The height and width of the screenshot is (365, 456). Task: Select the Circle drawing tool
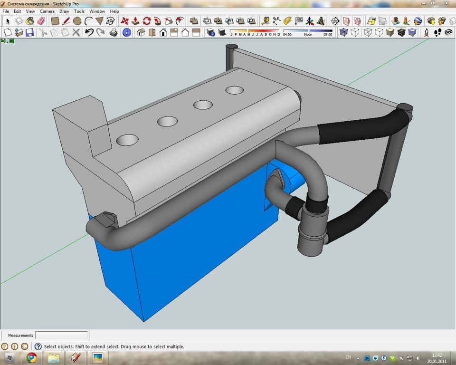[x=77, y=21]
